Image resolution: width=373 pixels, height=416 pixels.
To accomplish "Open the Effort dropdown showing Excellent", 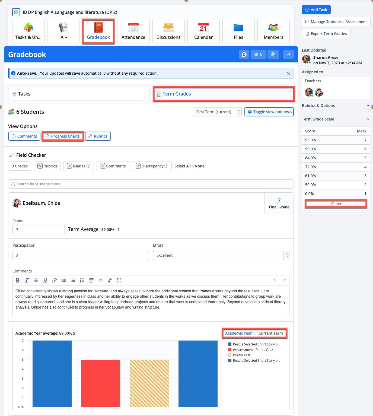I will point(221,255).
